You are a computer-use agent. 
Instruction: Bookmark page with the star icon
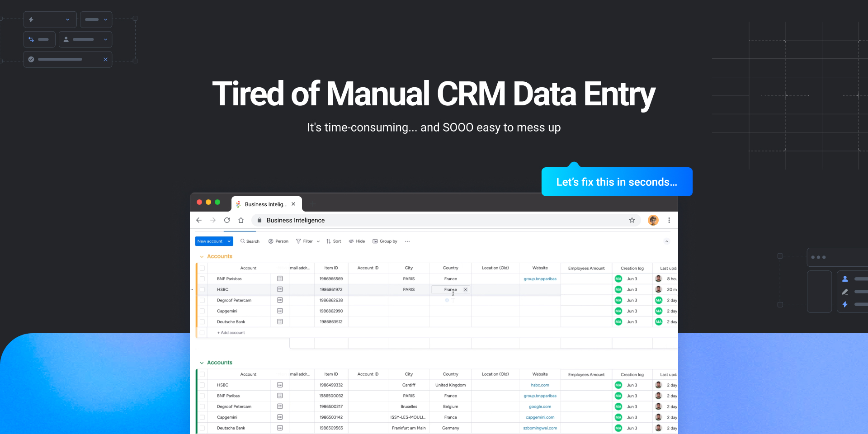[x=632, y=220]
